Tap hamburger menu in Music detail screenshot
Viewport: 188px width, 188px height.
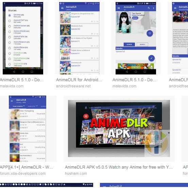point(119,8)
